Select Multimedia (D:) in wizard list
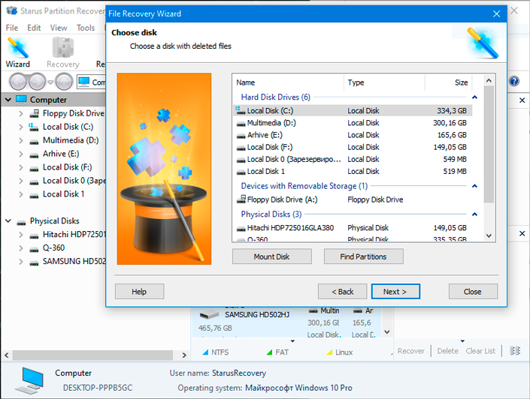The height and width of the screenshot is (399, 530). pyautogui.click(x=352, y=123)
